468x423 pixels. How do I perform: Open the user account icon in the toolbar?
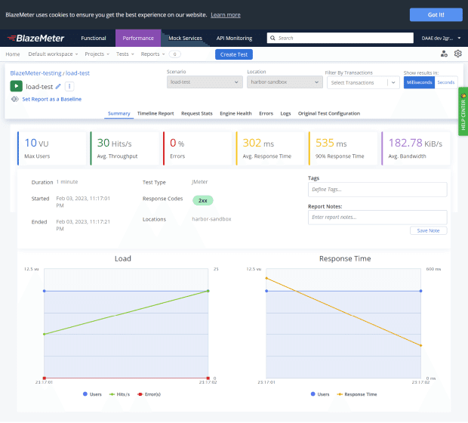(444, 54)
